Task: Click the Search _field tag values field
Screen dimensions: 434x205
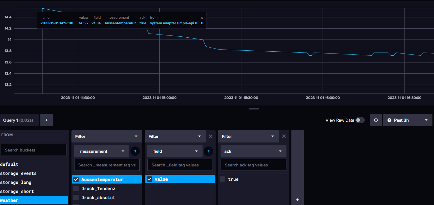Action: coord(180,165)
